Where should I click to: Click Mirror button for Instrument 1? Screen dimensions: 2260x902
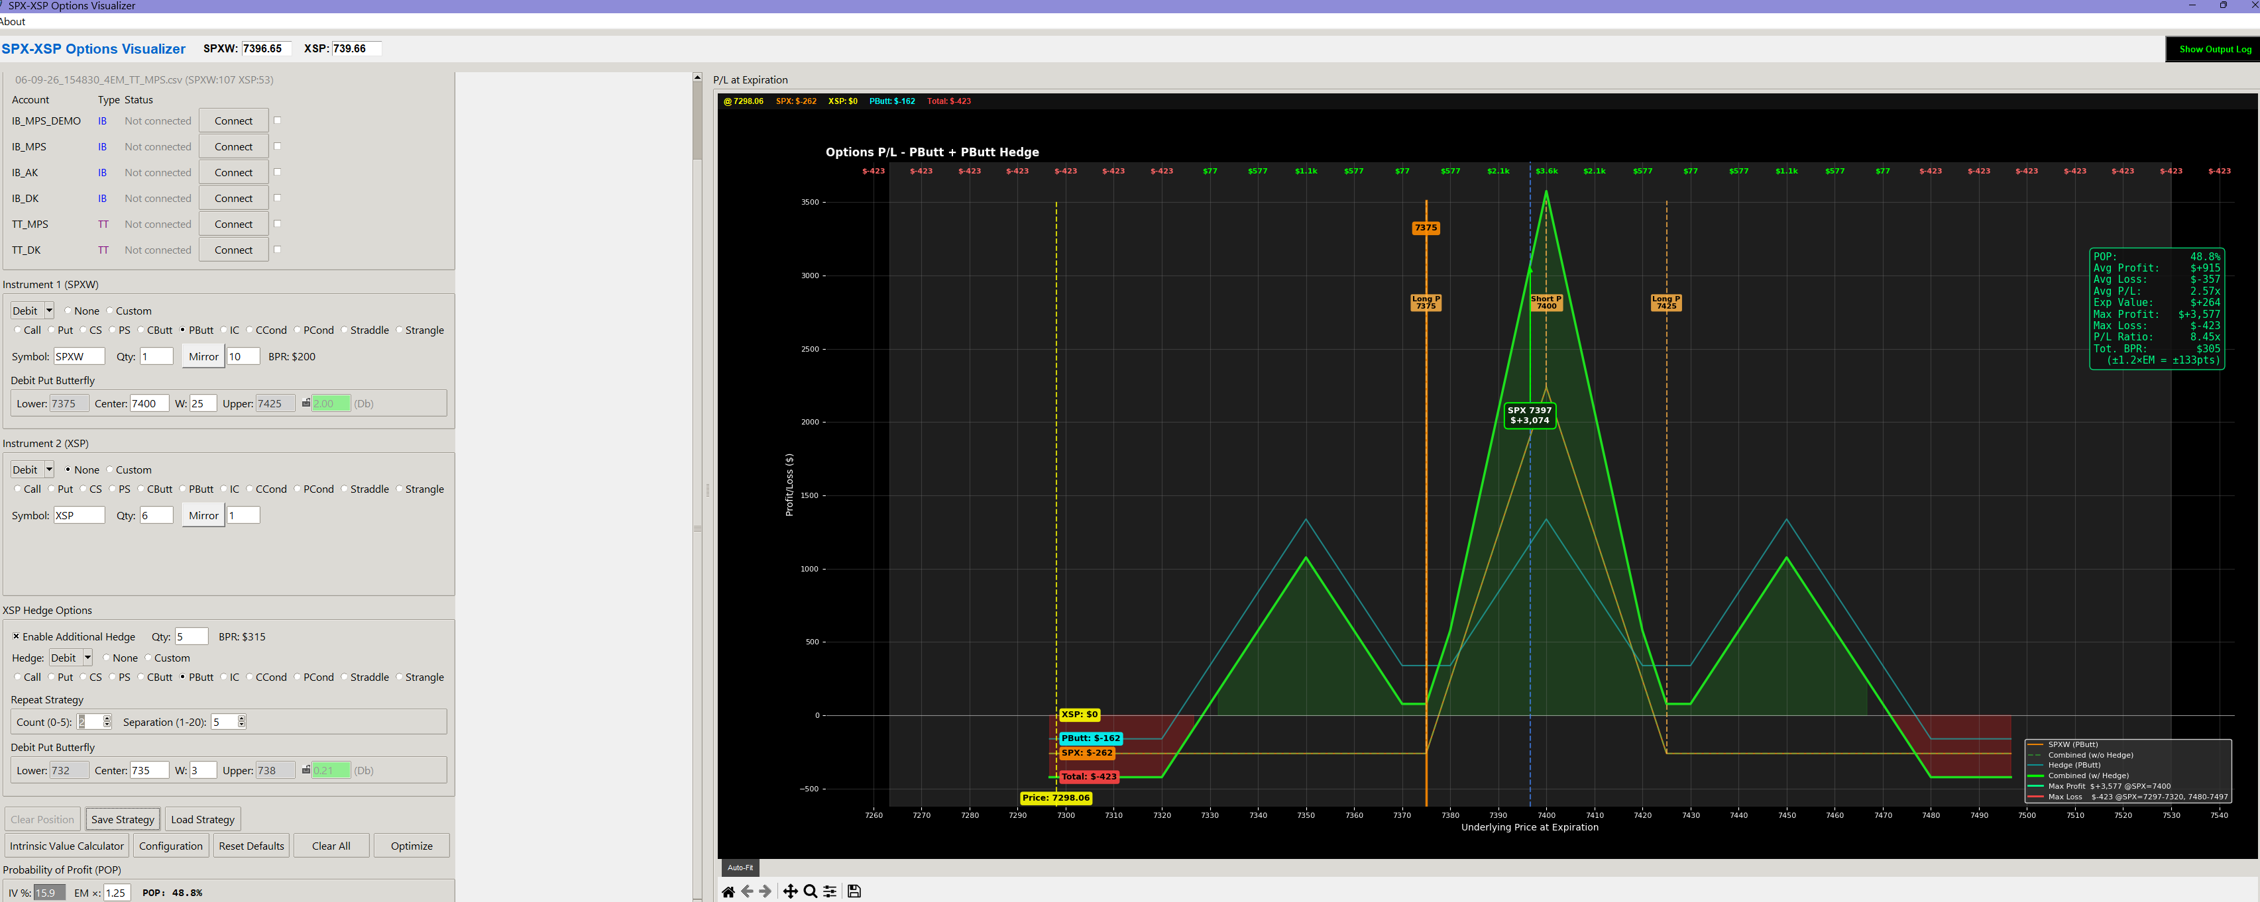(x=203, y=357)
